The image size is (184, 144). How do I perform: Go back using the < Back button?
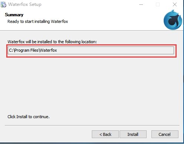pyautogui.click(x=105, y=134)
